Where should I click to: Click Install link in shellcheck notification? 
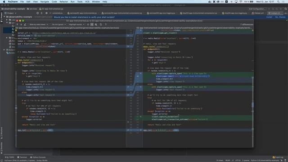tap(269, 17)
